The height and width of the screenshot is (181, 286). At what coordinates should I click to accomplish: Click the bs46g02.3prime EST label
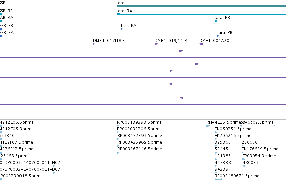(x=257, y=122)
